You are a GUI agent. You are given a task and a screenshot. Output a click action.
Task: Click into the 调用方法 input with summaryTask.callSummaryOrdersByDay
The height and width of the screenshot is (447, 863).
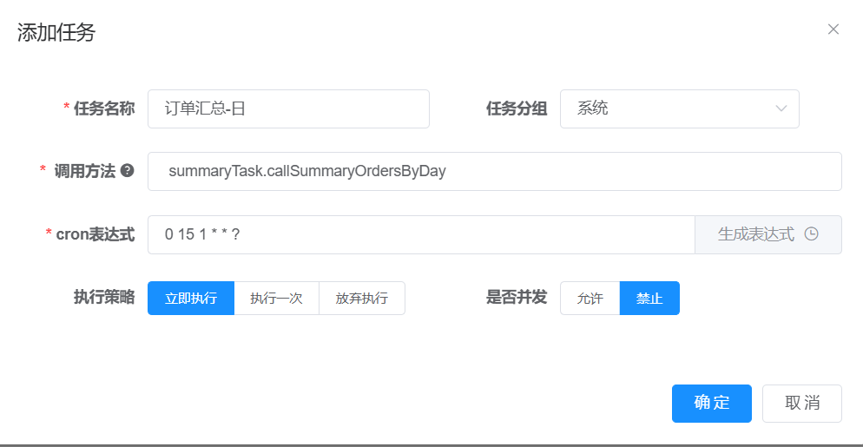pos(494,172)
